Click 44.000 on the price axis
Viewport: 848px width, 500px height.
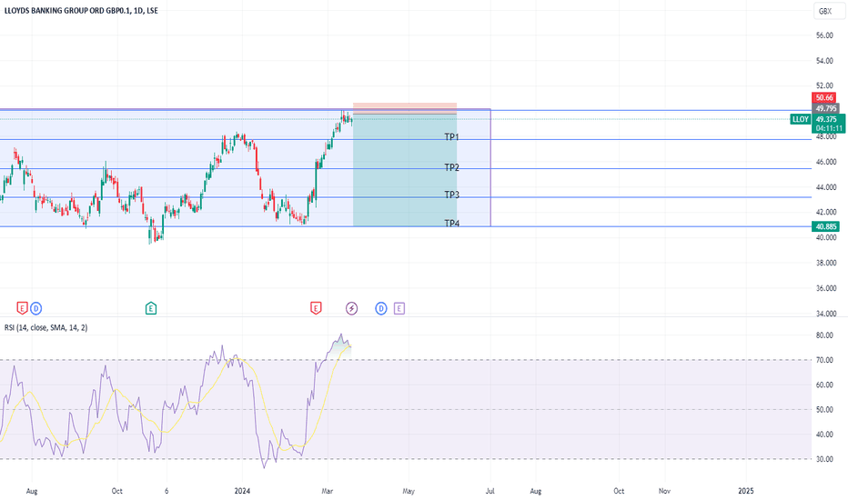tap(826, 187)
